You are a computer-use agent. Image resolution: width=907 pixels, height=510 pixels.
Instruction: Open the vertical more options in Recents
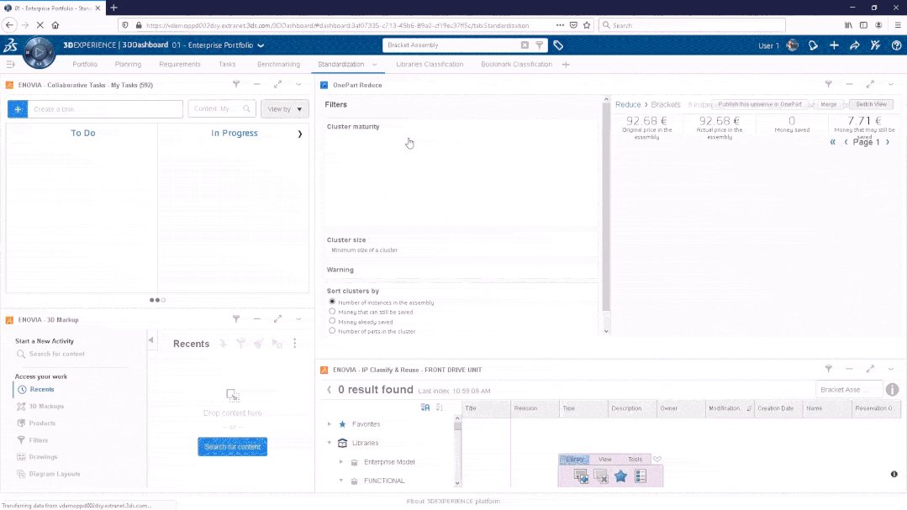tap(294, 344)
